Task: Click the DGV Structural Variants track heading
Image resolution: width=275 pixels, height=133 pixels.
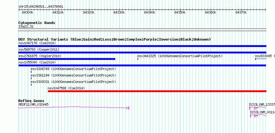Action: [115, 39]
